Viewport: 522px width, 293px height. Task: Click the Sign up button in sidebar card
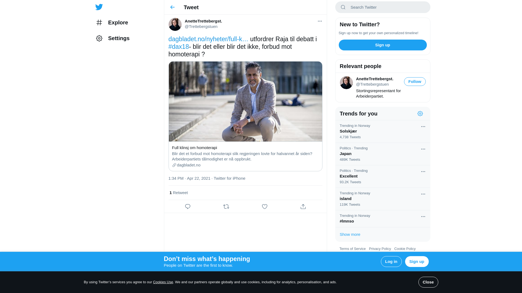click(x=383, y=45)
